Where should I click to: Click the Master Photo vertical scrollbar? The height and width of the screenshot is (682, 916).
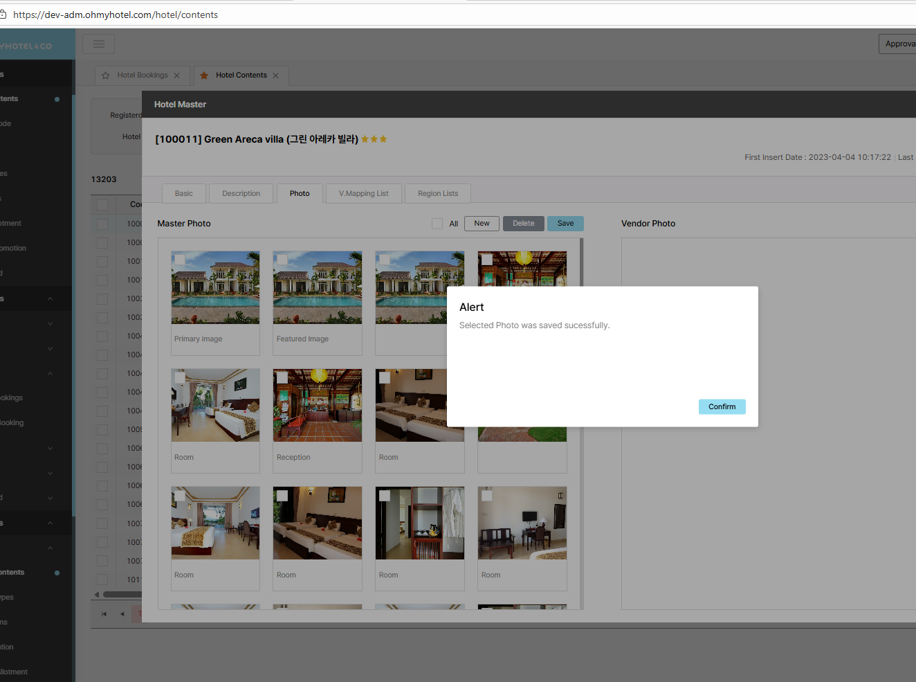[582, 423]
